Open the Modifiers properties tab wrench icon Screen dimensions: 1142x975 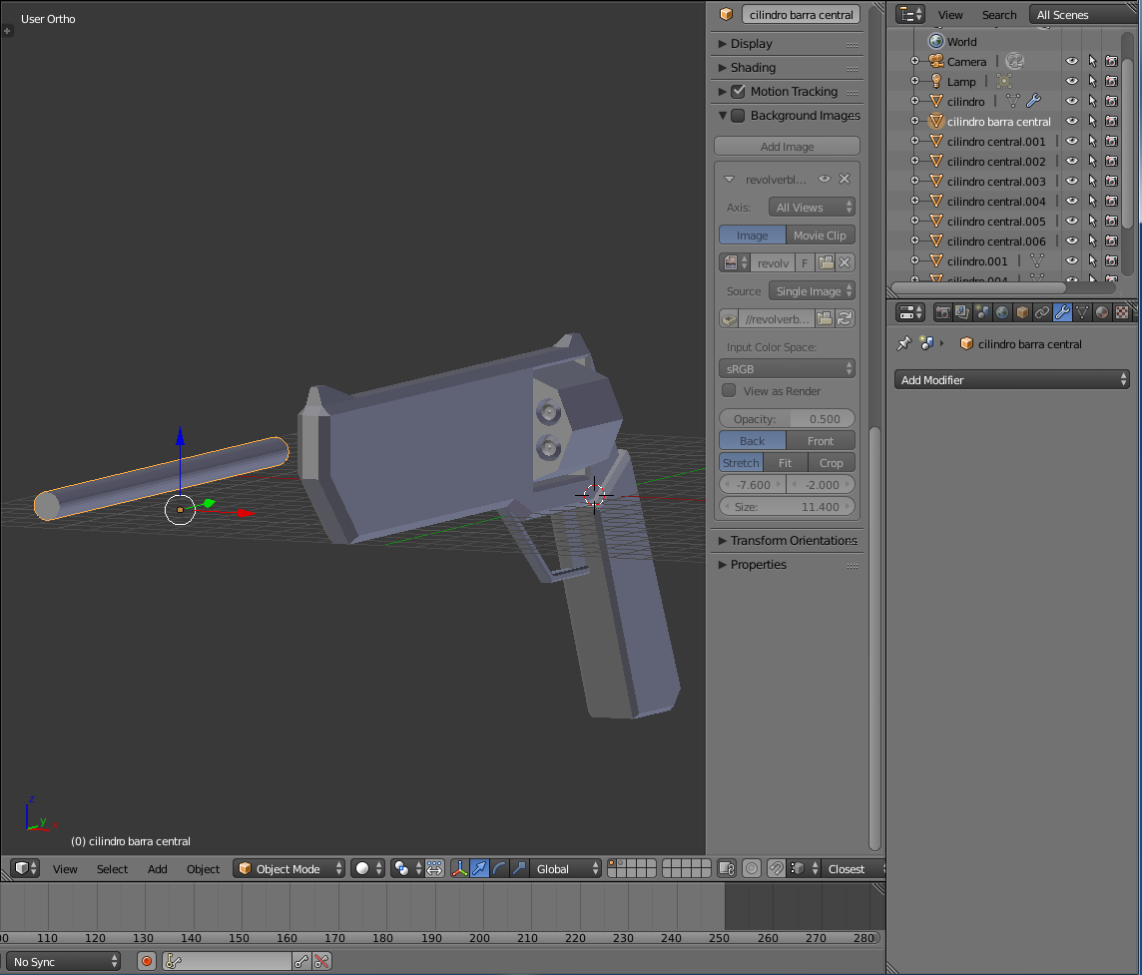point(1062,312)
